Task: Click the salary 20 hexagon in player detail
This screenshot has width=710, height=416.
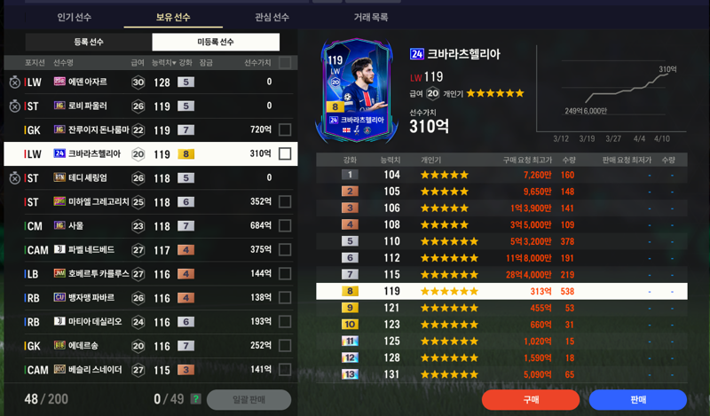Action: (432, 93)
